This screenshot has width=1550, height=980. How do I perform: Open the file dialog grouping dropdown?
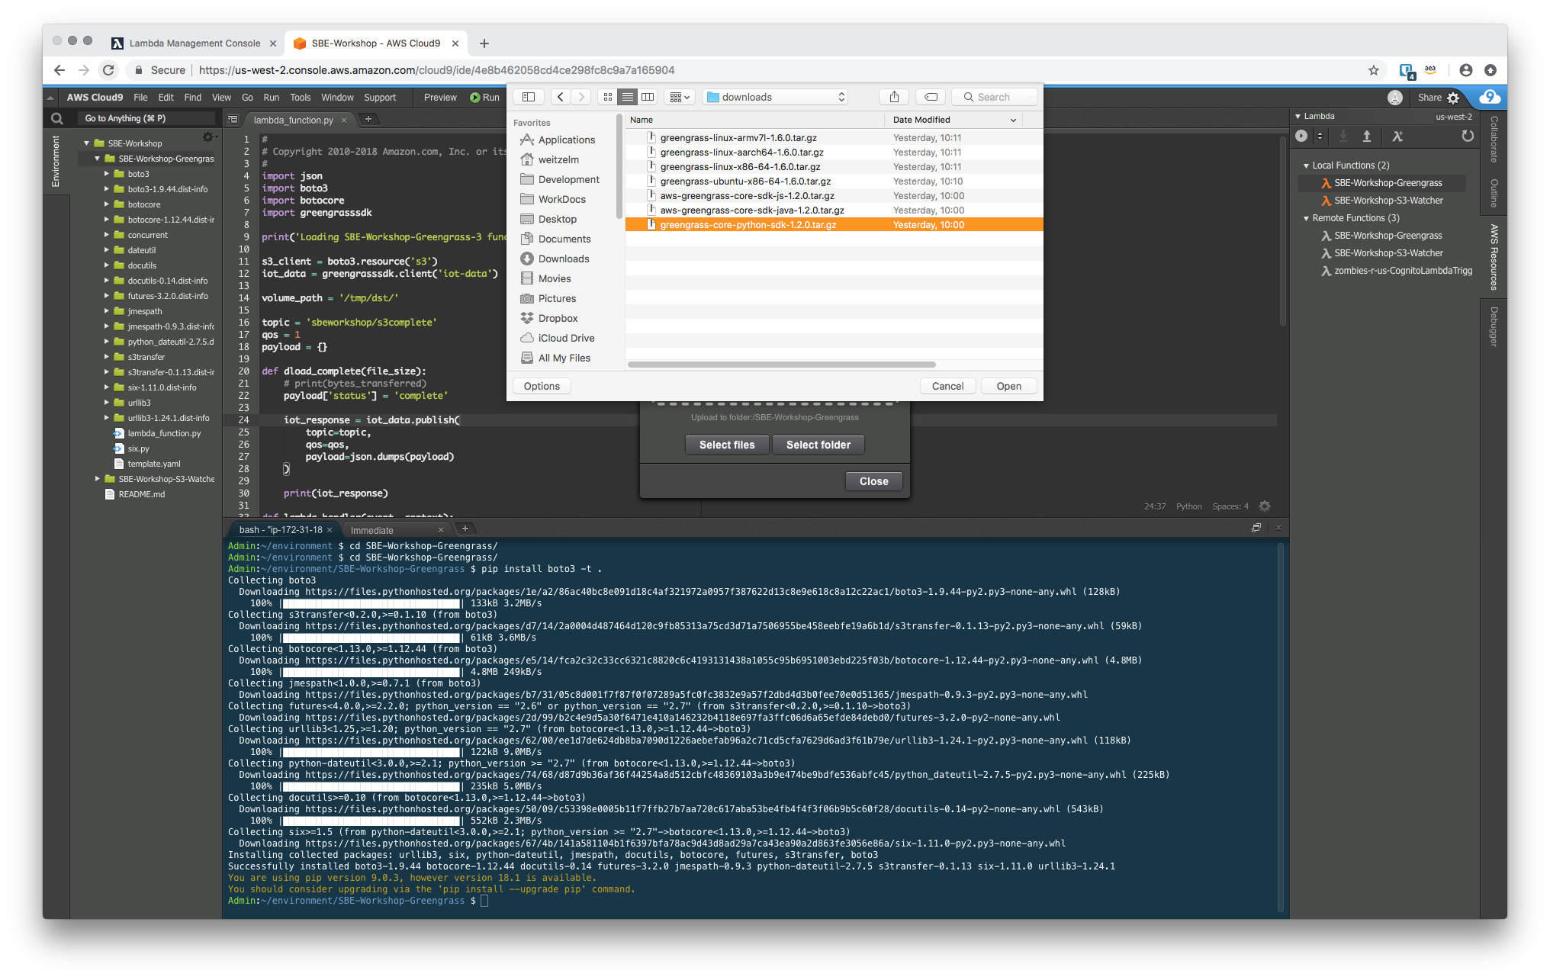[679, 97]
